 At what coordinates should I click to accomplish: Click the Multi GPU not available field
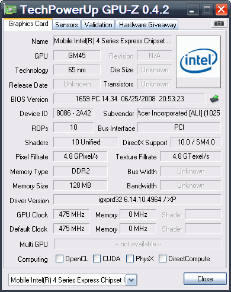[x=138, y=244]
